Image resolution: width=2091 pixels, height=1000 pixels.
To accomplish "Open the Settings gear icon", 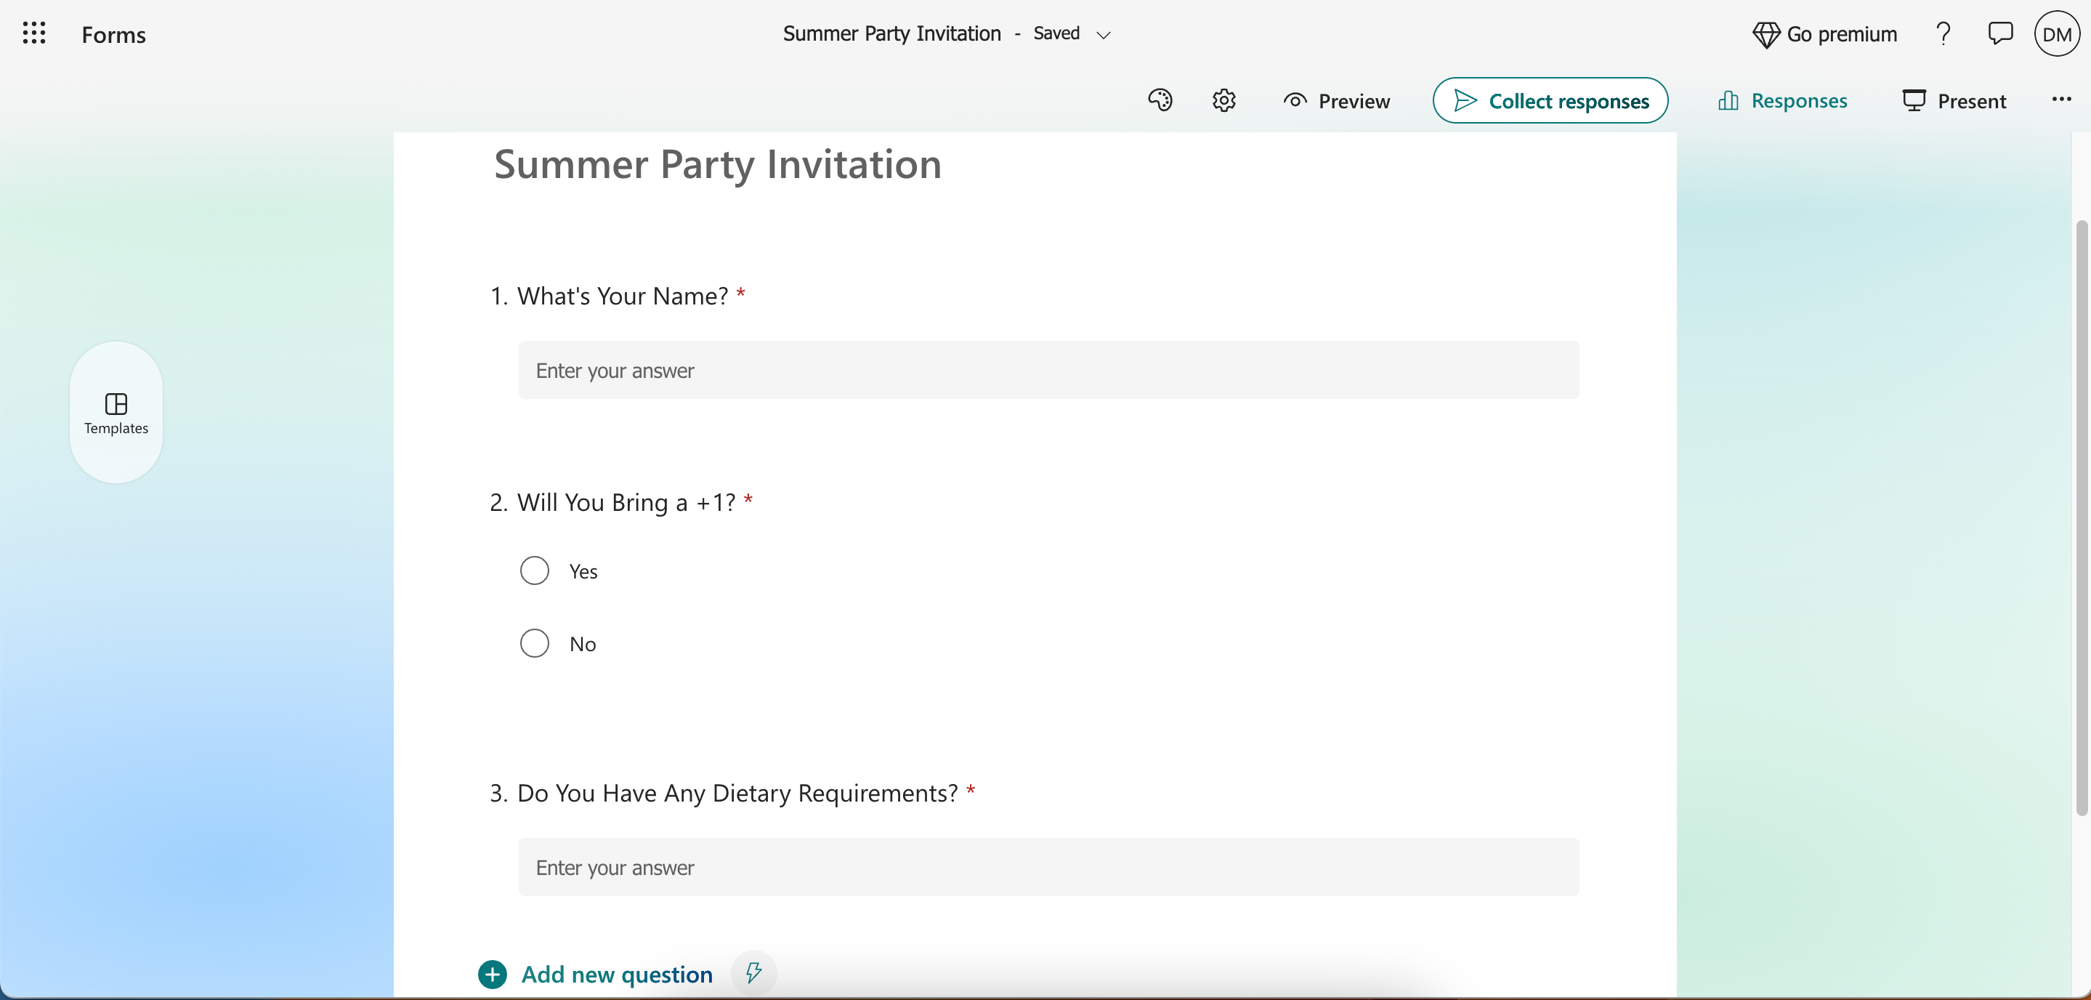I will (1224, 100).
